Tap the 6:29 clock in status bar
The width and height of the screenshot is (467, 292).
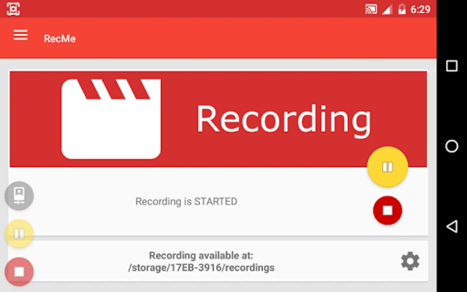420,9
